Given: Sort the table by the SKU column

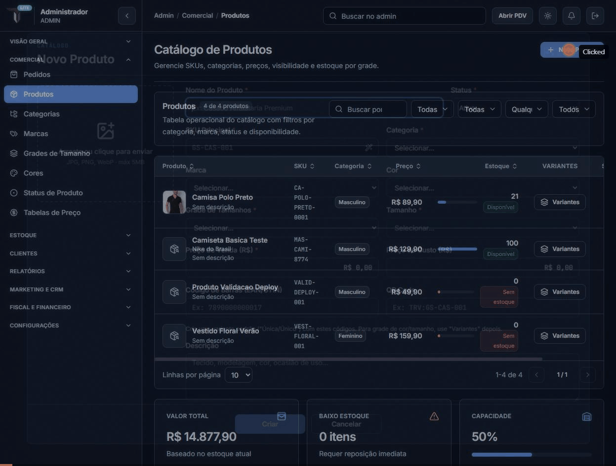Looking at the screenshot, I should (304, 166).
